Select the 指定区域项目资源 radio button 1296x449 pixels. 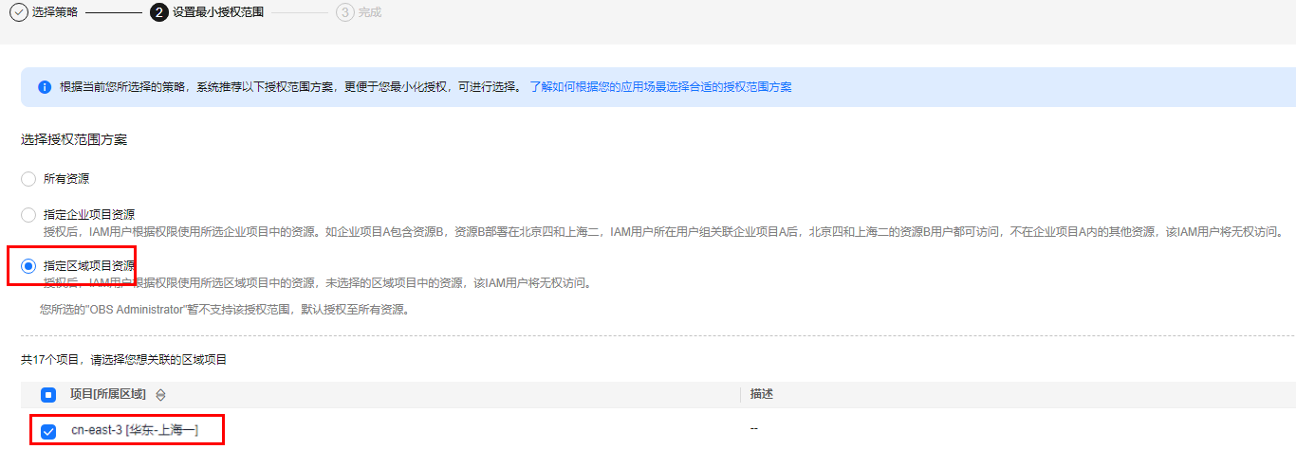pyautogui.click(x=28, y=266)
